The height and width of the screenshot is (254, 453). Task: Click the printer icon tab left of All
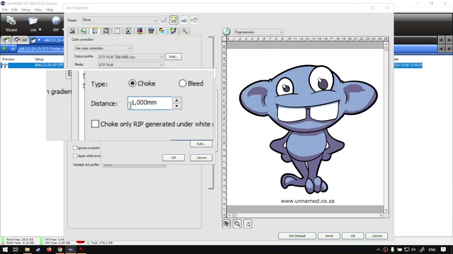(x=6, y=40)
